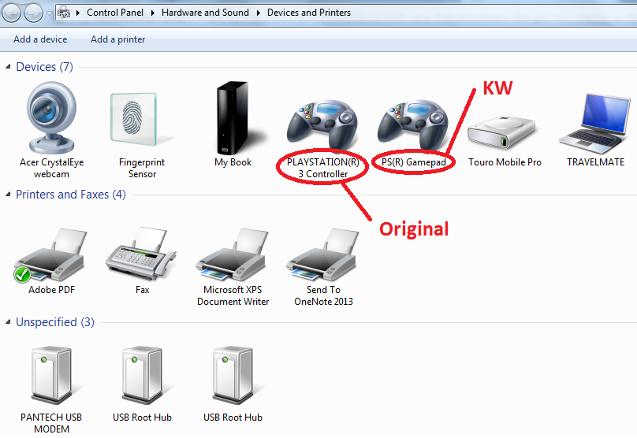Click the 'PLAYSTATION(R) 3 Controller' label

(x=323, y=168)
